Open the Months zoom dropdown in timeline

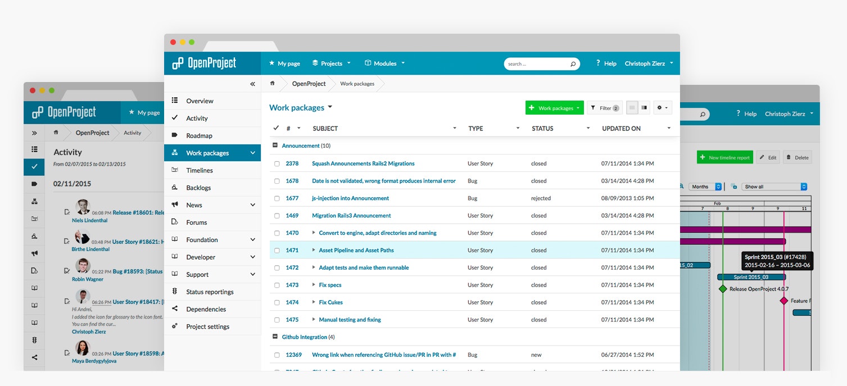pos(705,187)
